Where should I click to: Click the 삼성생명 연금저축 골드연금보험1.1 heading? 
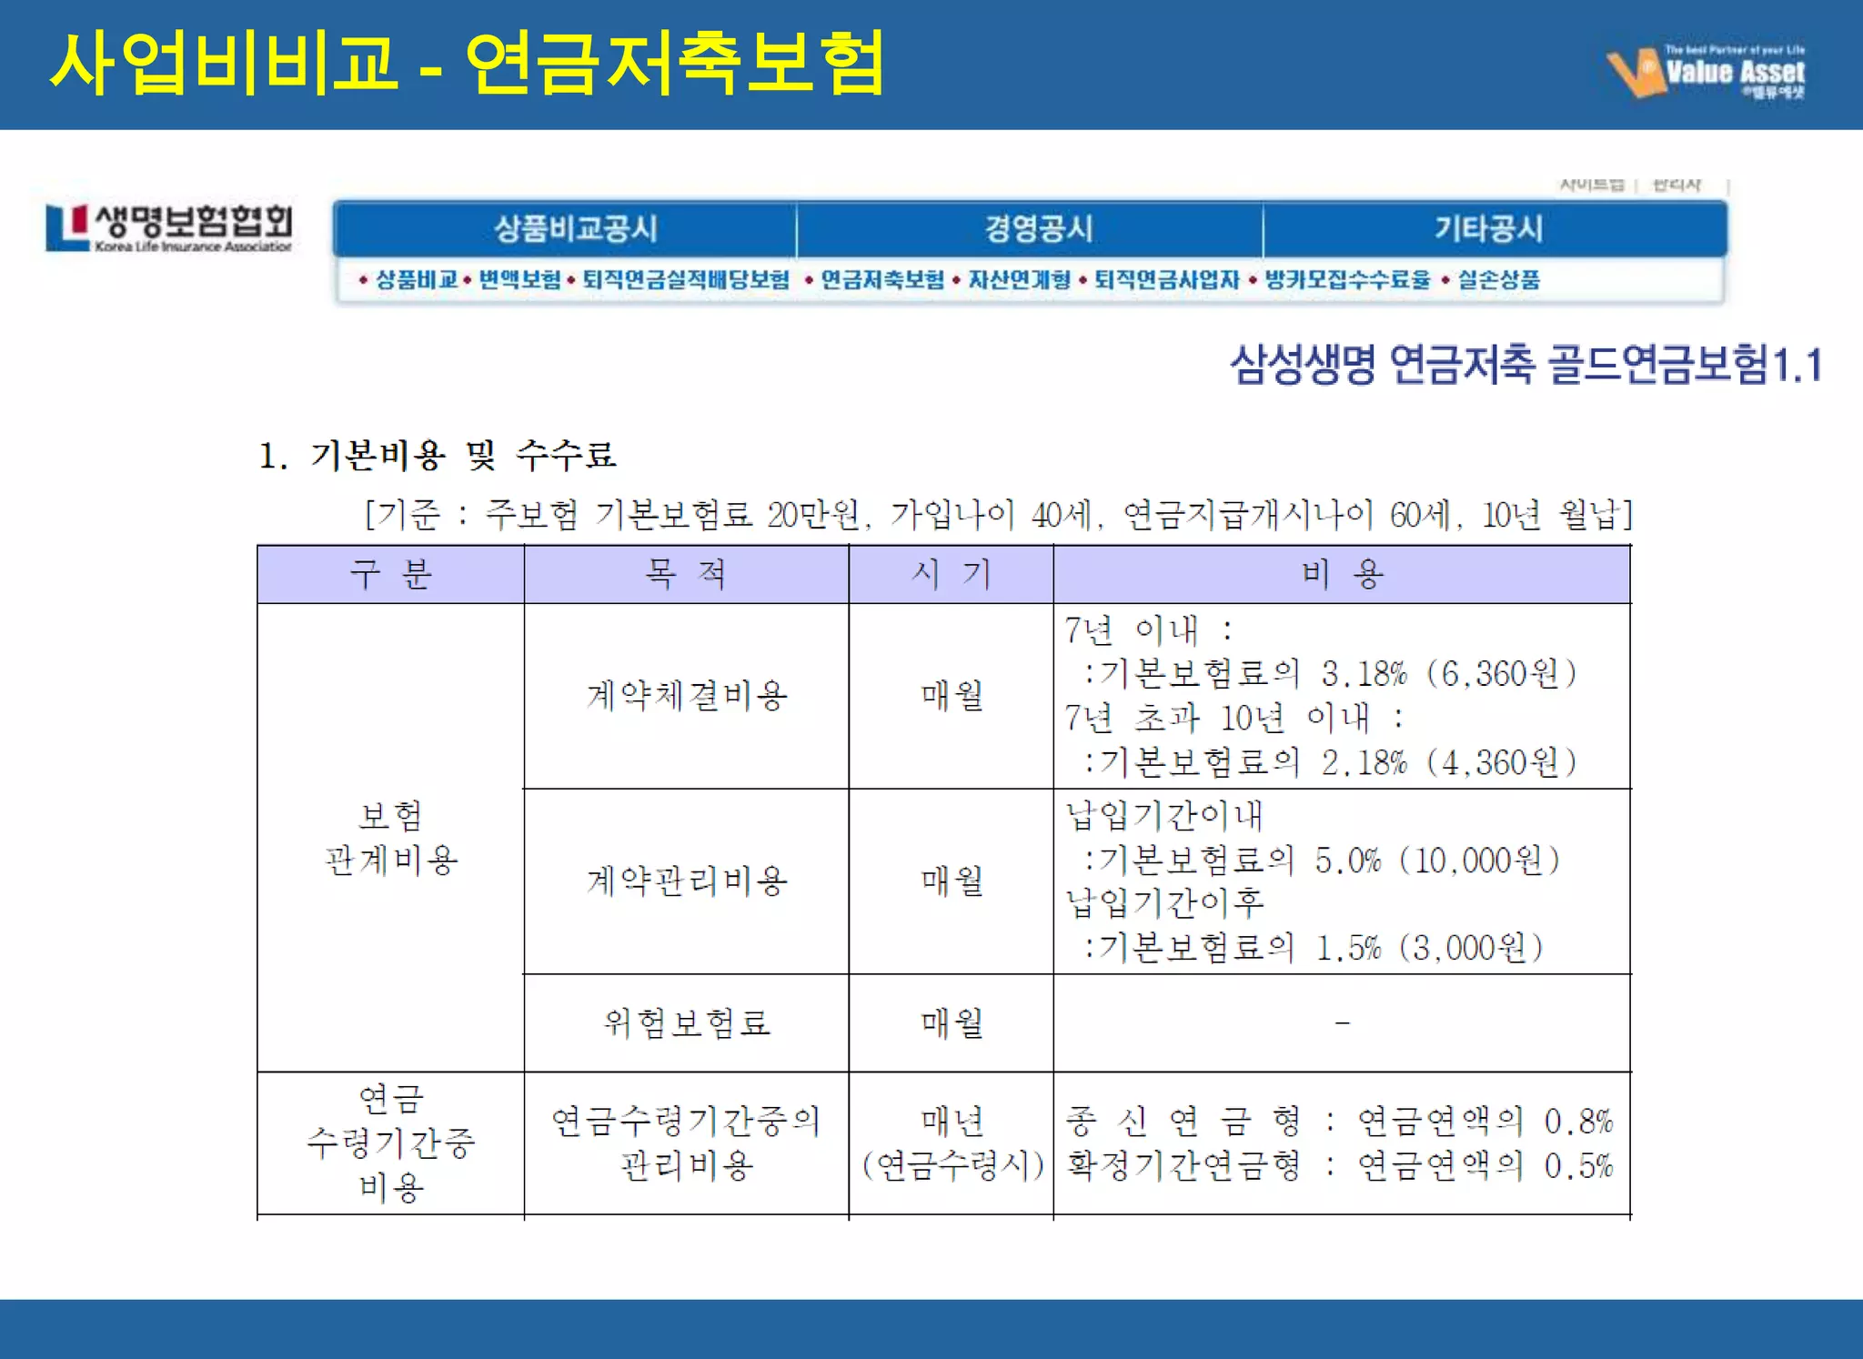pos(1526,365)
